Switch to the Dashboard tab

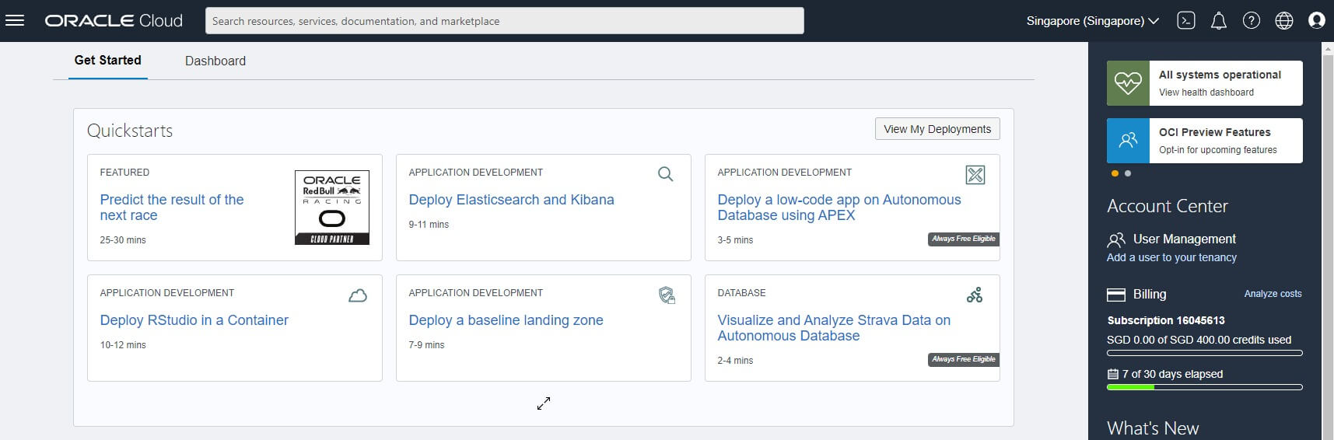coord(215,61)
